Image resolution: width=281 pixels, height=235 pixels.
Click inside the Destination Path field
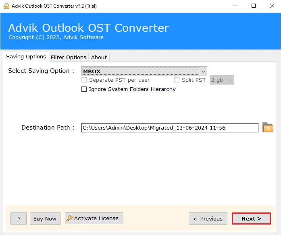(x=170, y=128)
